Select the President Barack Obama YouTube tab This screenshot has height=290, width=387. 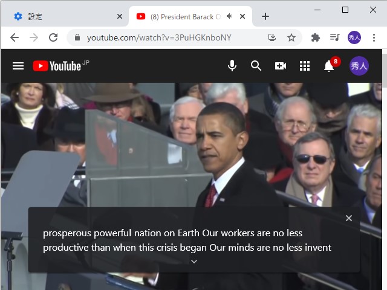(190, 16)
